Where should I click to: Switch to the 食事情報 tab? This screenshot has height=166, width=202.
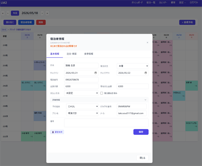(x=88, y=54)
